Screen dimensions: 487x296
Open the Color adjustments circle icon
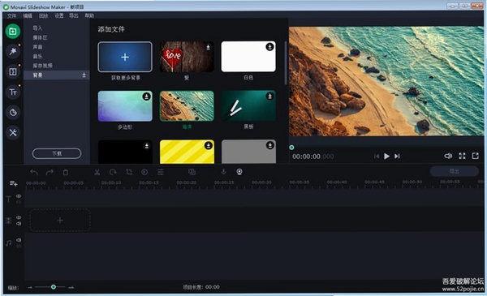click(x=144, y=172)
